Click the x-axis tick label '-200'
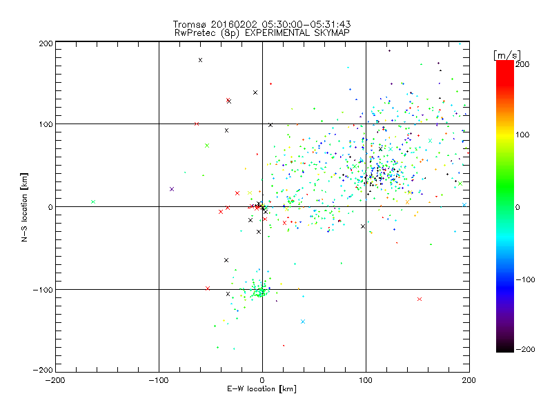 [x=55, y=380]
